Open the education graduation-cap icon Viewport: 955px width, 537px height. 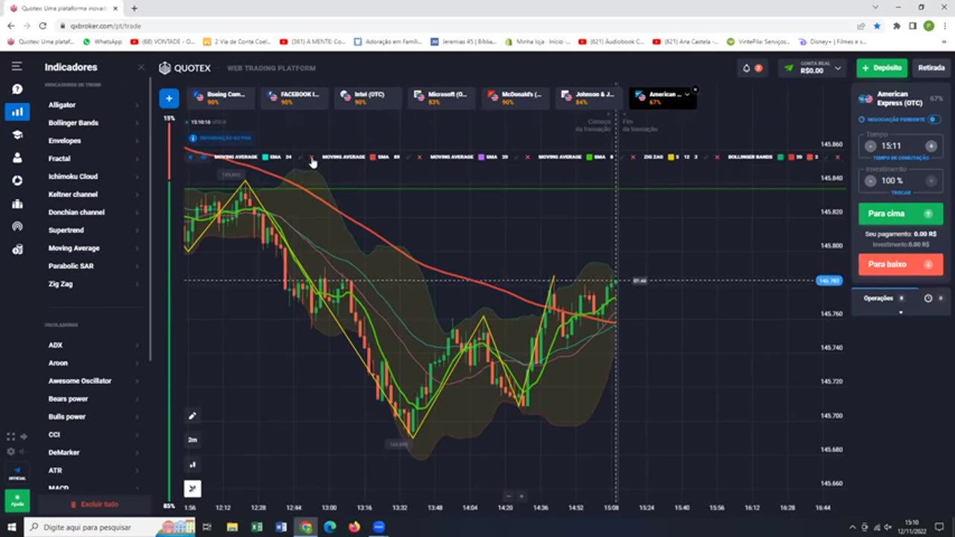(17, 135)
